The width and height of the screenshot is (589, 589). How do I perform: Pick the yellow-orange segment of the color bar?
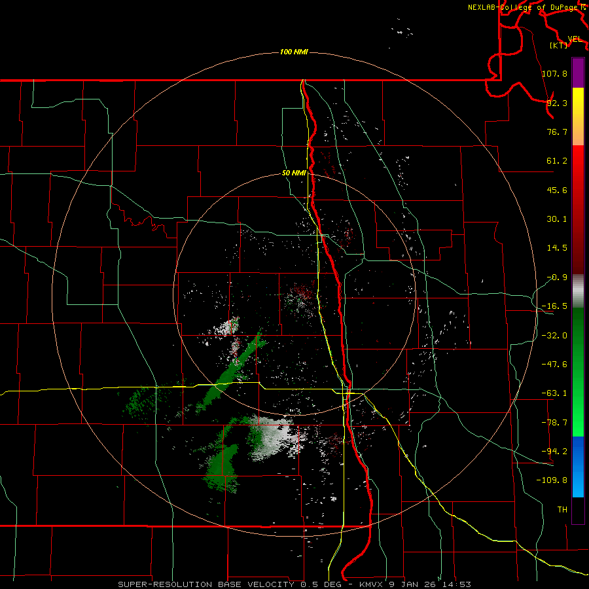578,116
